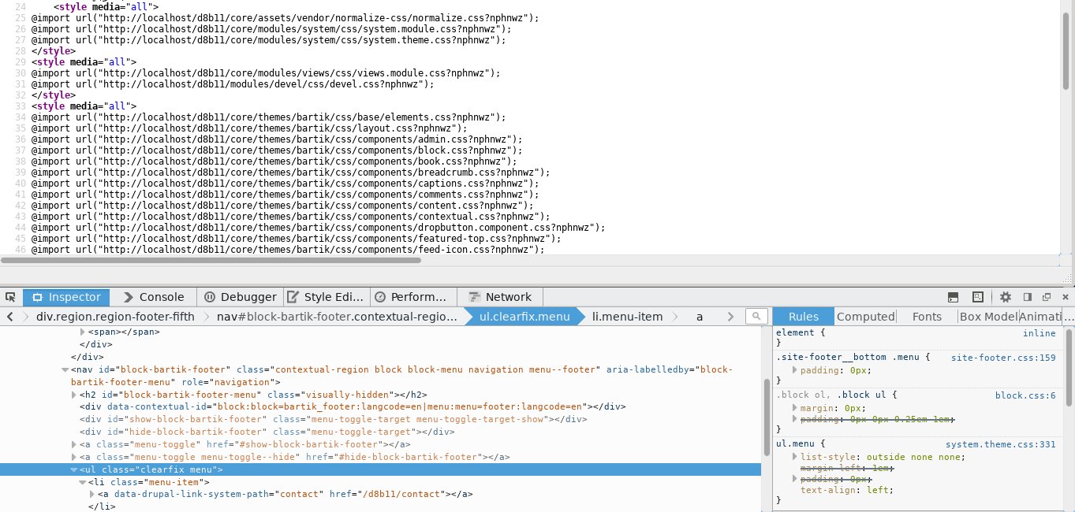1075x512 pixels.
Task: Open the split console icon
Action: 953,297
